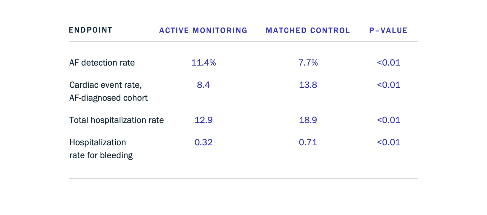This screenshot has height=215, width=487.
Task: Click the MATCHED CONTROL column header
Action: pyautogui.click(x=308, y=30)
